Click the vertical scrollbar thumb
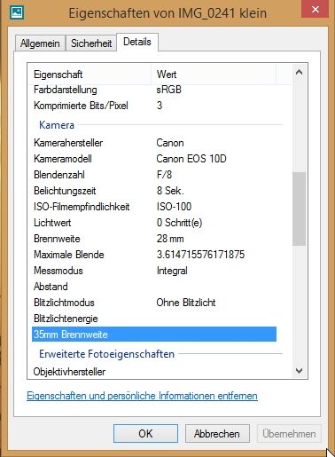 (299, 209)
